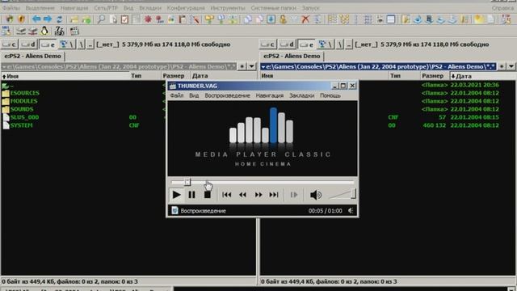Click the blue down-arrow download icon
This screenshot has height=291, width=517.
[x=271, y=19]
